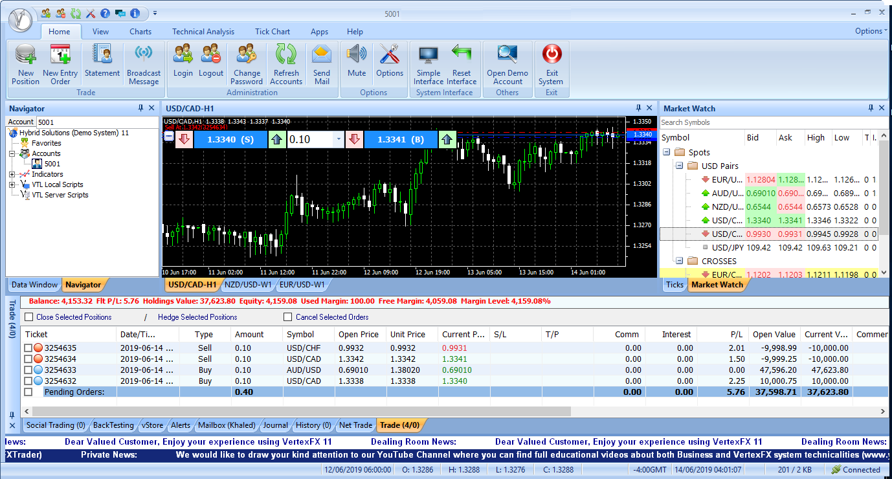Click the P/L column header in the trade table
892x479 pixels.
[722, 335]
